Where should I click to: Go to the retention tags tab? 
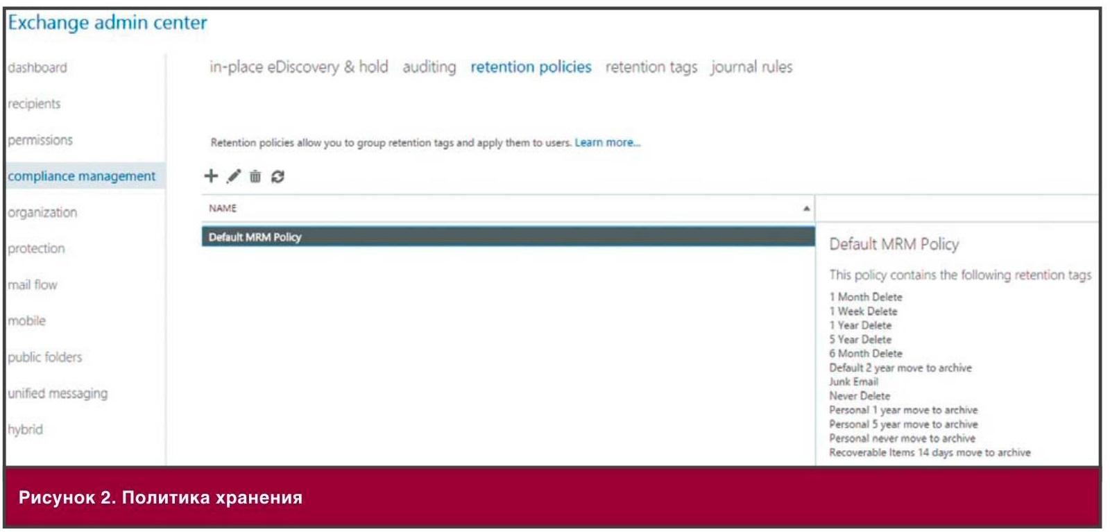coord(651,67)
